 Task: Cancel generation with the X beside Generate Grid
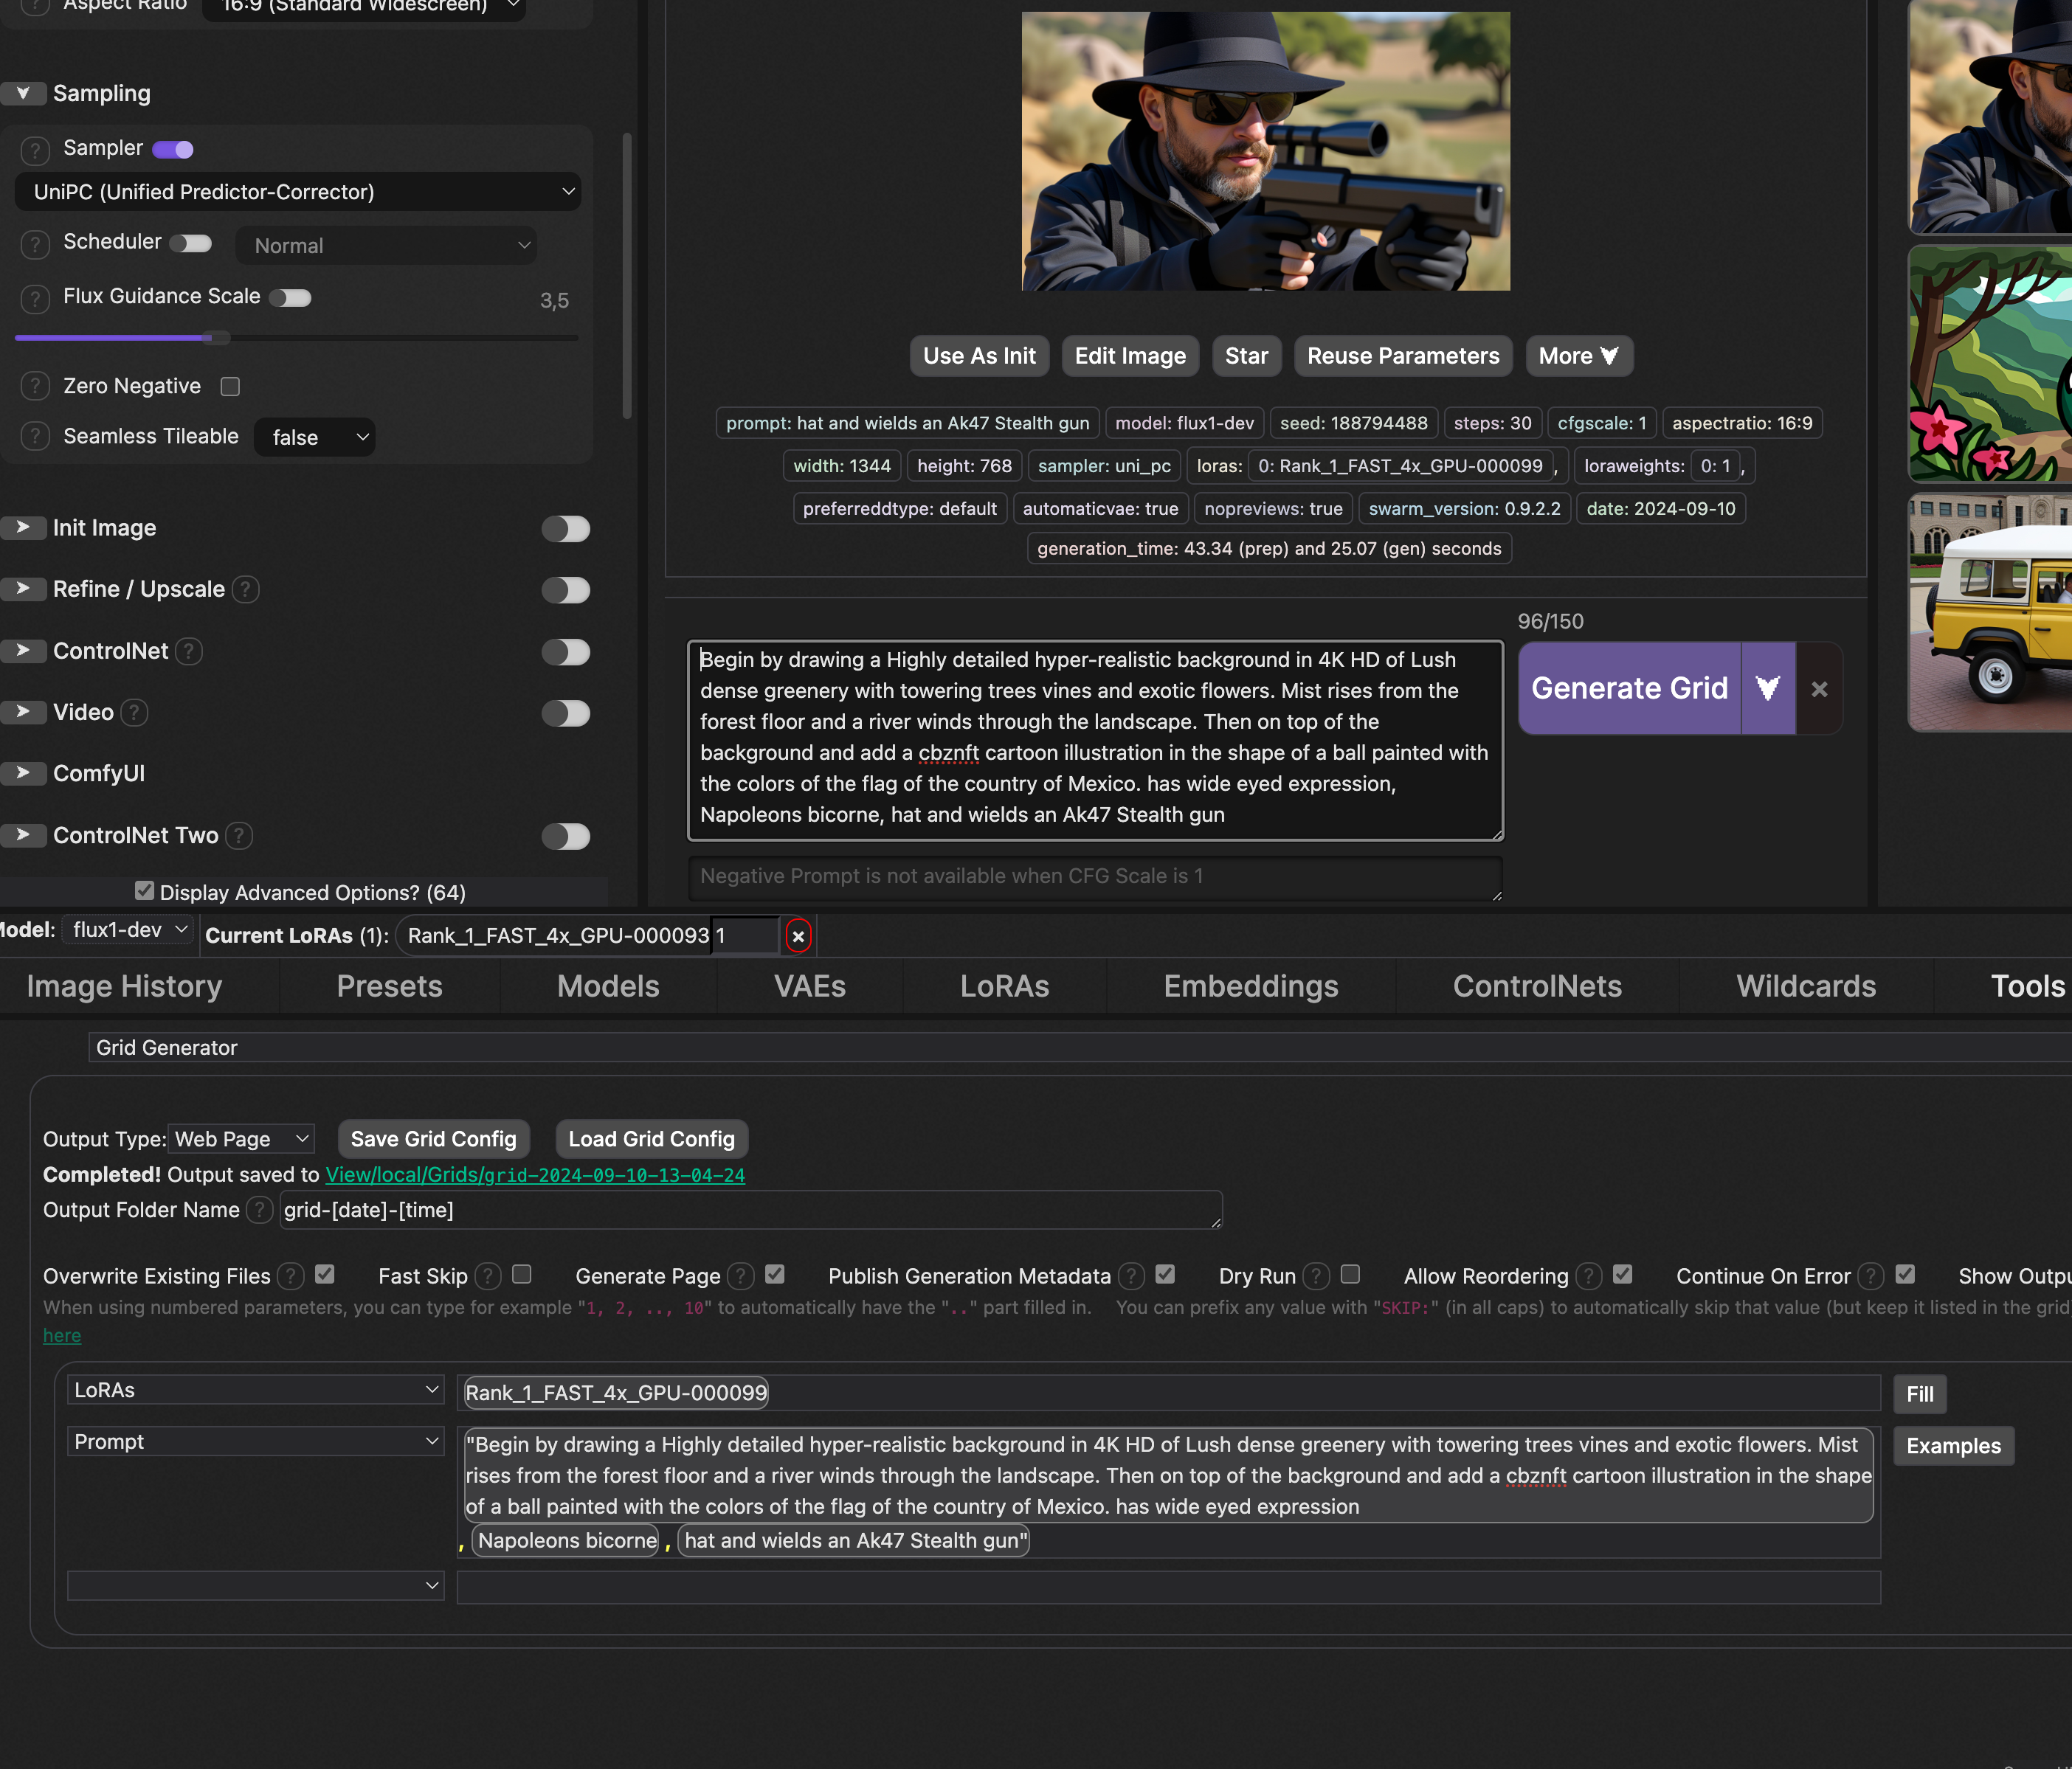point(1819,689)
